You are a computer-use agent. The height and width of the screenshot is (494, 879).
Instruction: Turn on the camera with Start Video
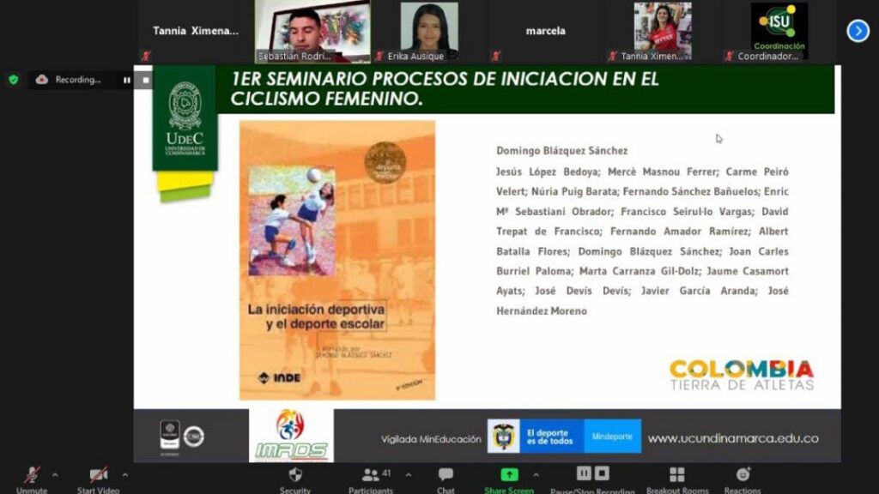[98, 475]
